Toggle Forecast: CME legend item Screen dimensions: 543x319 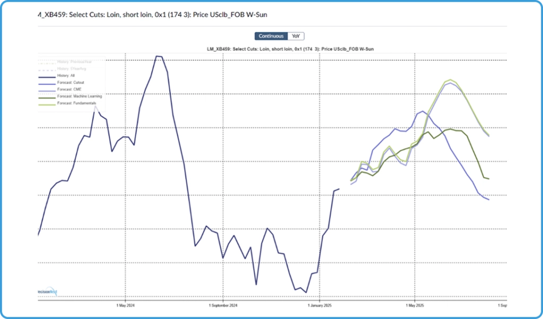[68, 90]
